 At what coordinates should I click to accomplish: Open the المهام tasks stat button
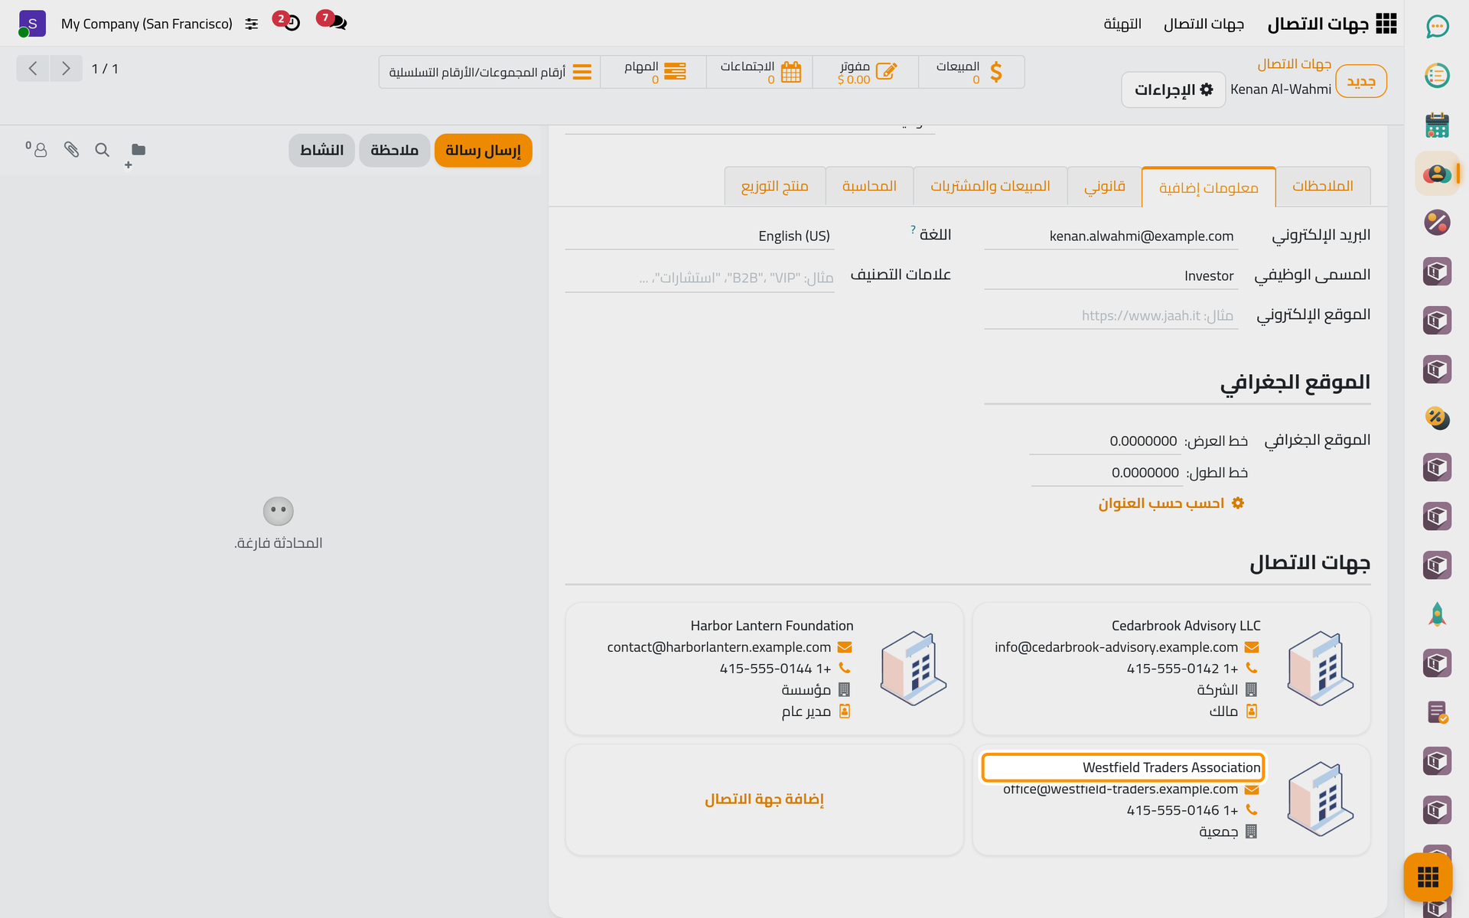(x=653, y=72)
